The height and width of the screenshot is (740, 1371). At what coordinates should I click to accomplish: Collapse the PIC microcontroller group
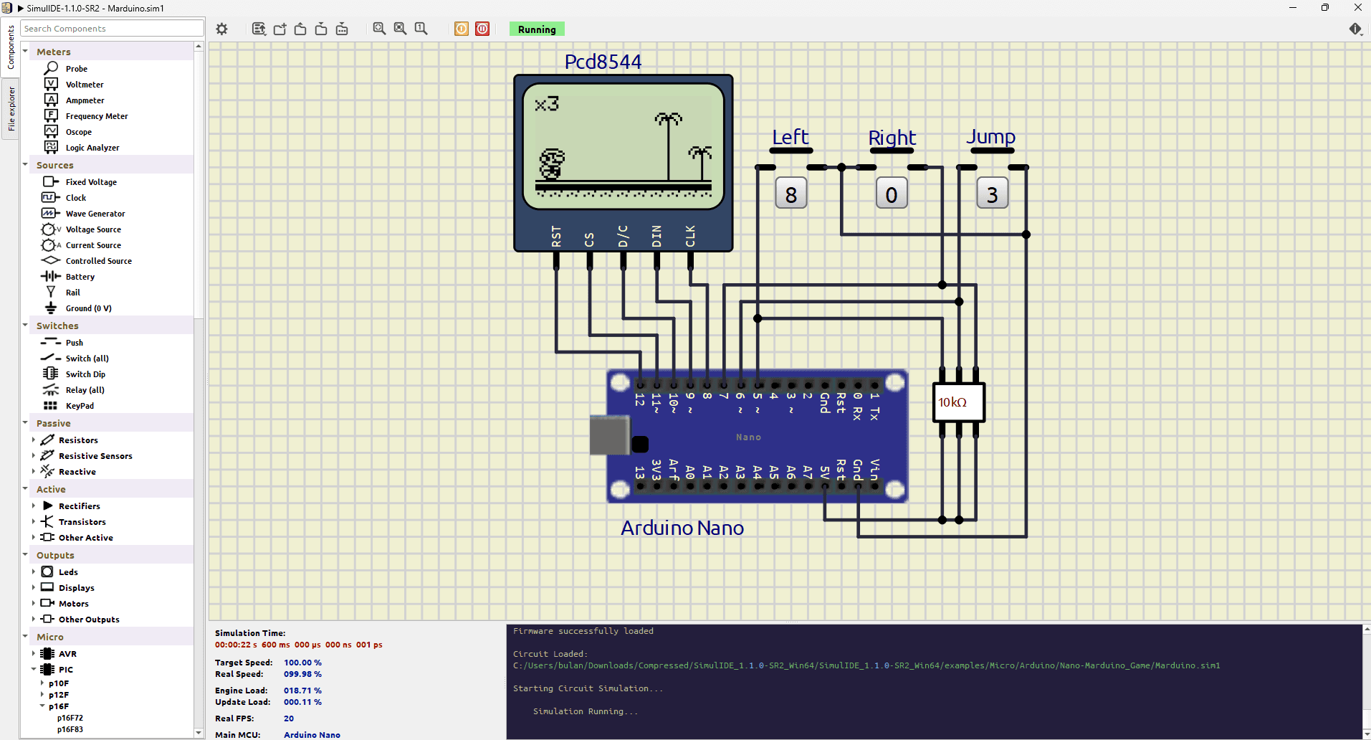(x=34, y=669)
